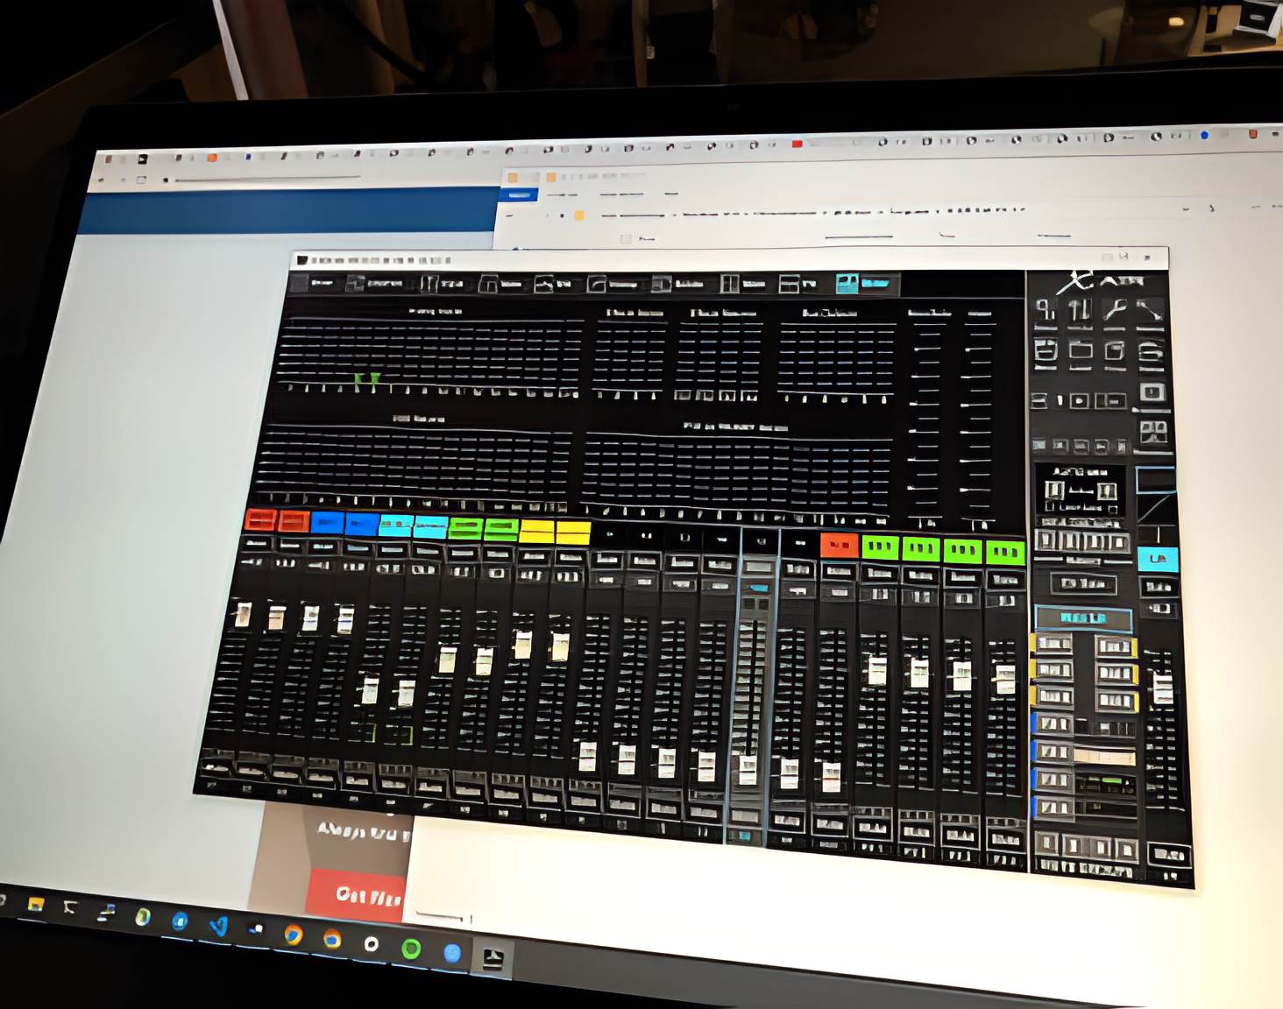Click the active mixer app icon in taskbar
Screen dimensions: 1283x1009
pos(493,957)
